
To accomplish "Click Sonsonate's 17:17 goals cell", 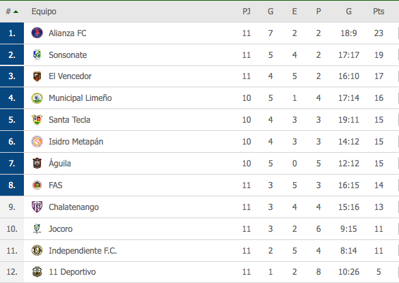I will click(348, 55).
